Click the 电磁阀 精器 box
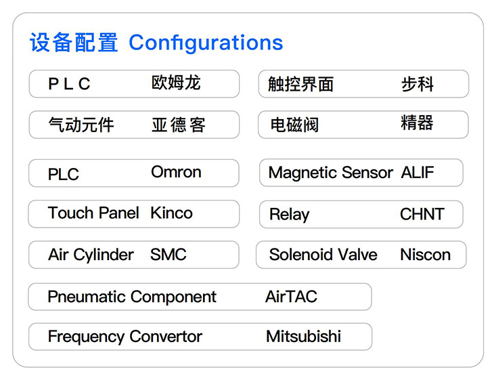This screenshot has width=494, height=382. pyautogui.click(x=363, y=125)
